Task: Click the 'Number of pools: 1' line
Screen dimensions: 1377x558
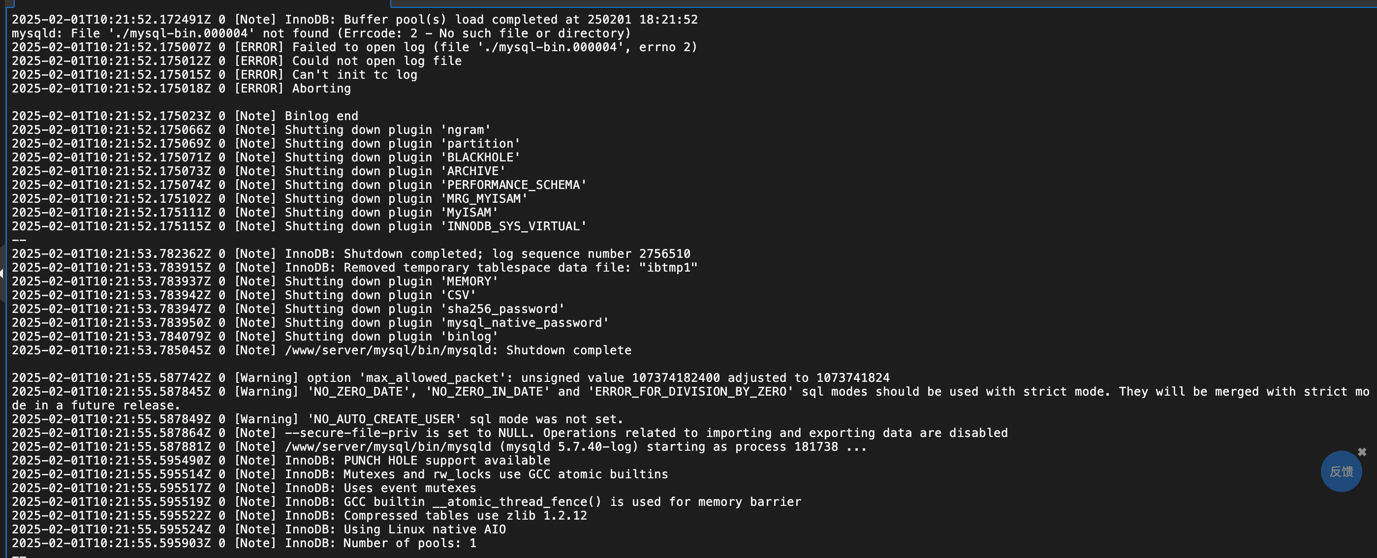Action: coord(244,544)
